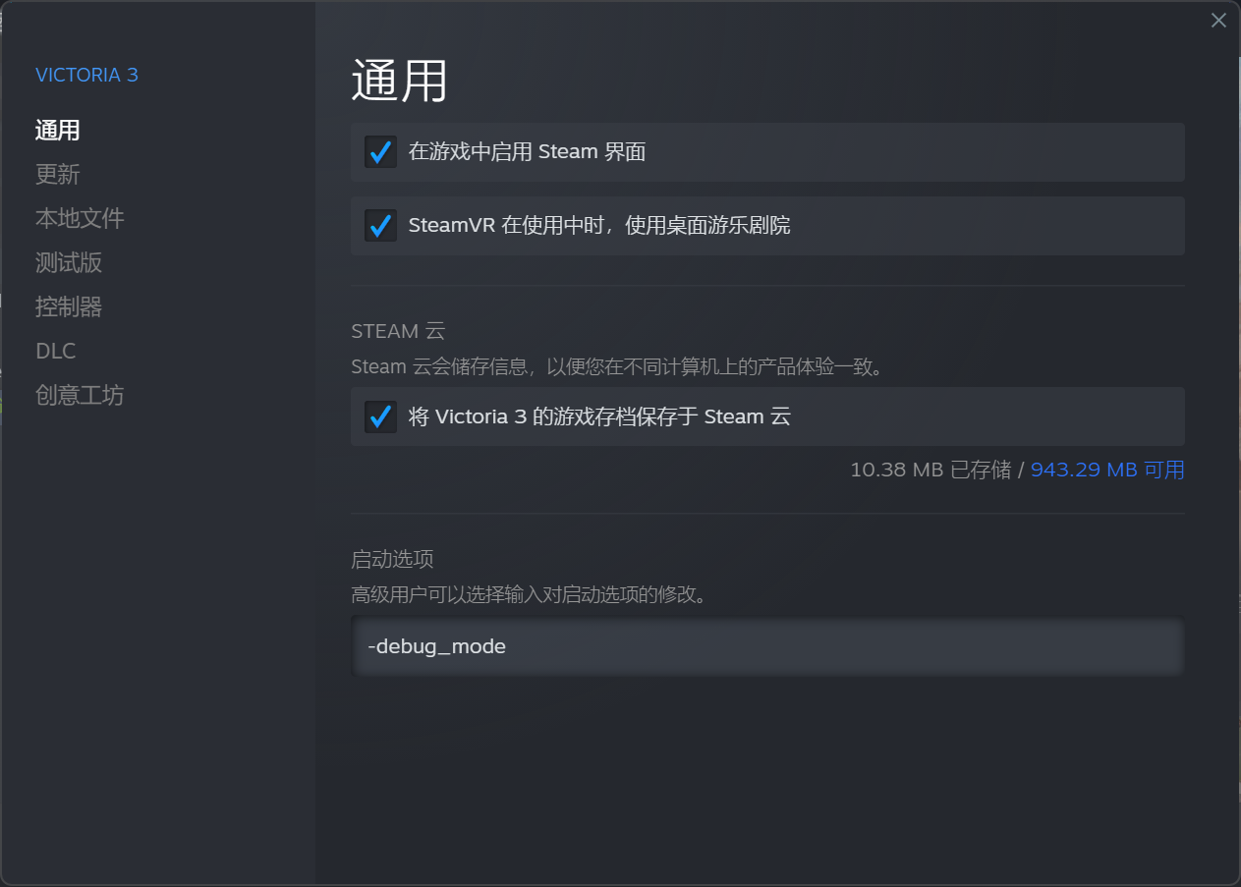Click the 游戏存档保存于 Steam 云 label
1241x887 pixels.
point(599,416)
